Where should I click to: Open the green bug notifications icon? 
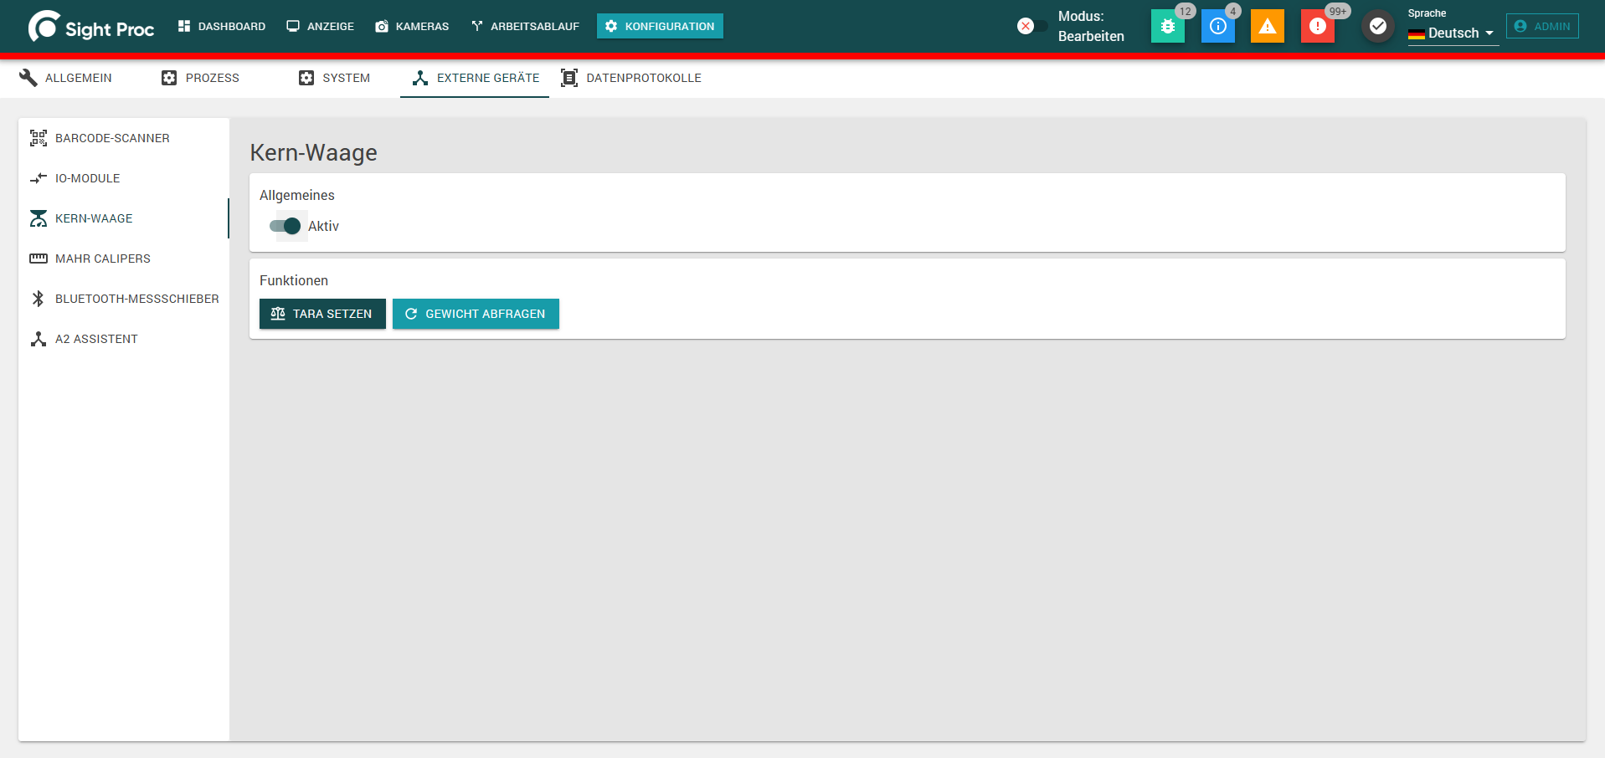[1168, 26]
